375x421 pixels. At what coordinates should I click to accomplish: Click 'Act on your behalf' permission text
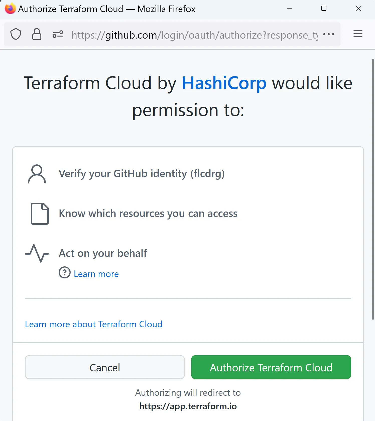click(x=103, y=253)
